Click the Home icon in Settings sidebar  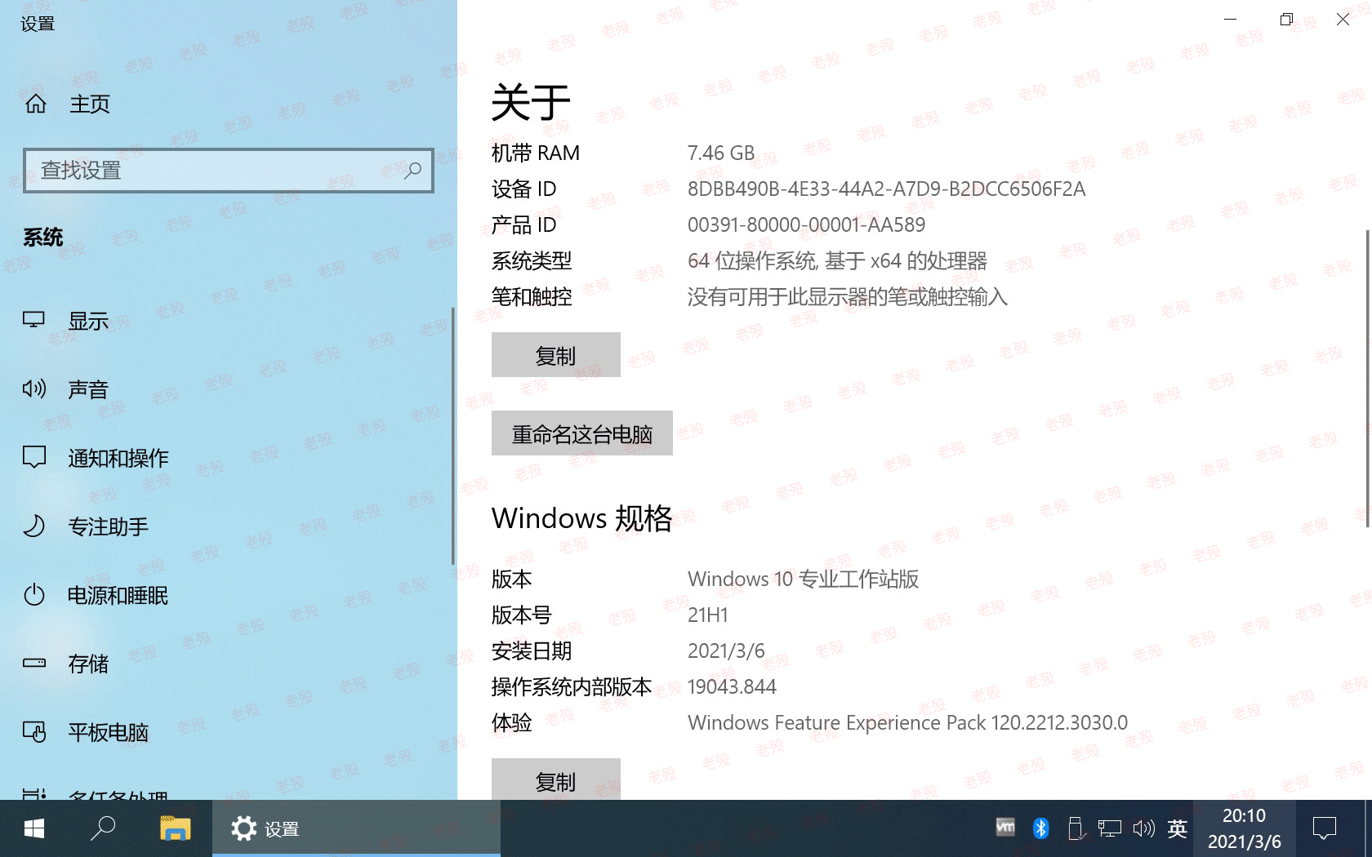point(36,104)
